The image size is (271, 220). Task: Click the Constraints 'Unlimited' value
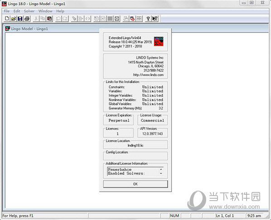tap(153, 87)
